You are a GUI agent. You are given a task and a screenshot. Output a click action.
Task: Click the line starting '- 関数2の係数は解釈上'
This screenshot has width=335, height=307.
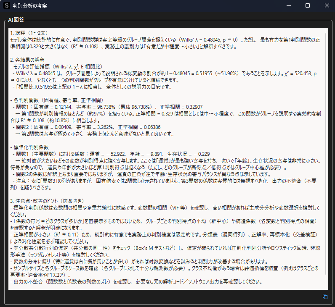click(142, 174)
